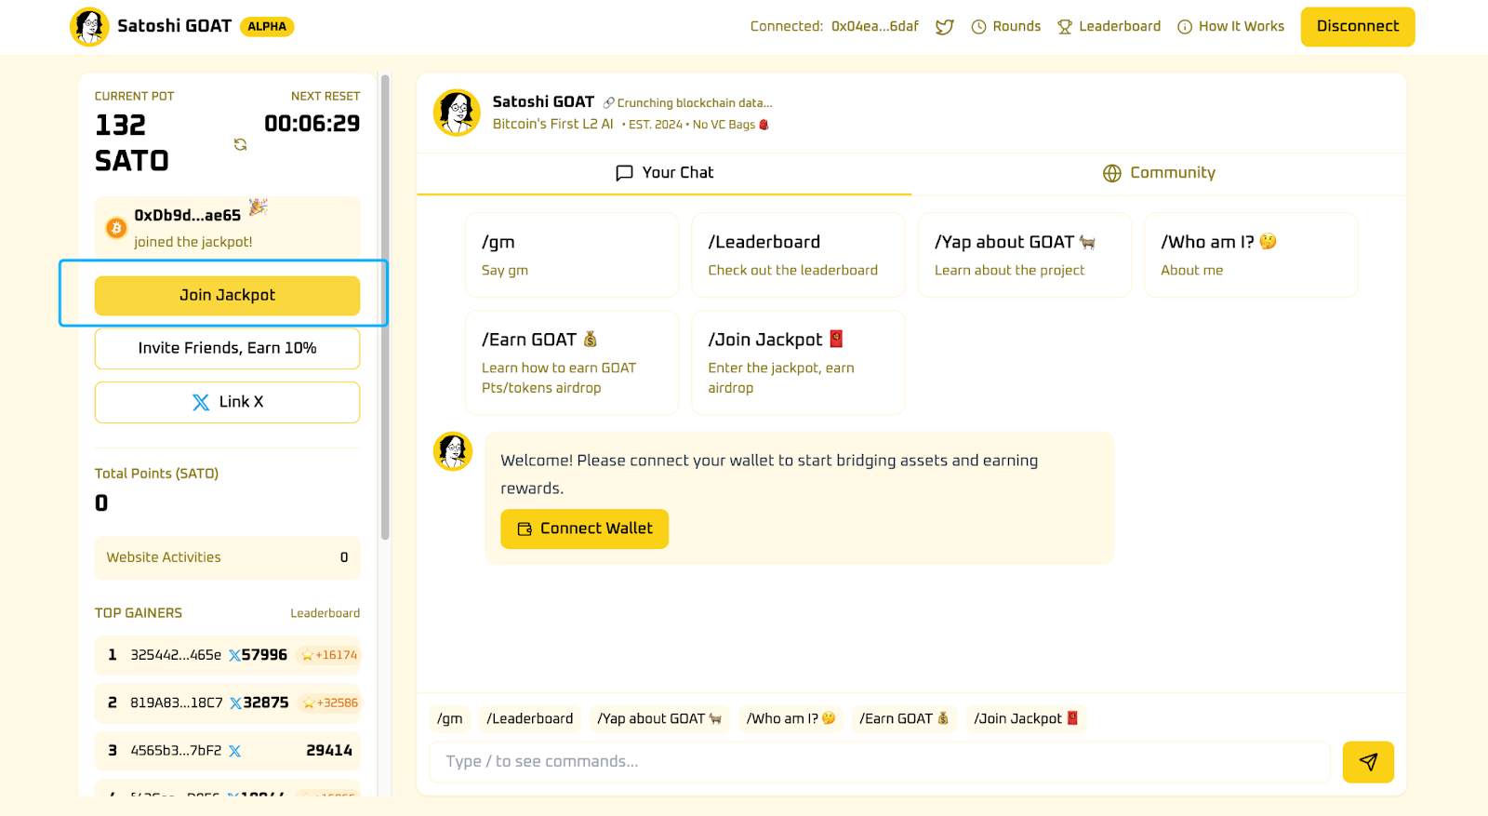Click the /Yap about GOAT quick chip

tap(659, 719)
